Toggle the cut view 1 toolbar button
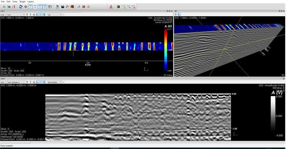 30,7
